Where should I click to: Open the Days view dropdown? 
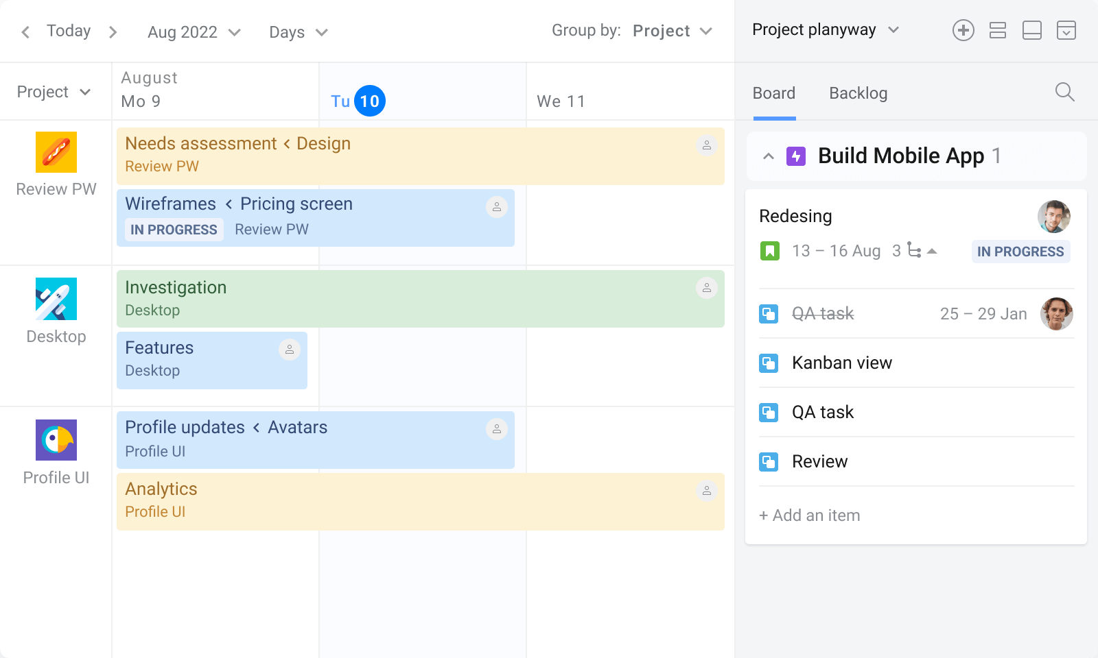pos(298,32)
